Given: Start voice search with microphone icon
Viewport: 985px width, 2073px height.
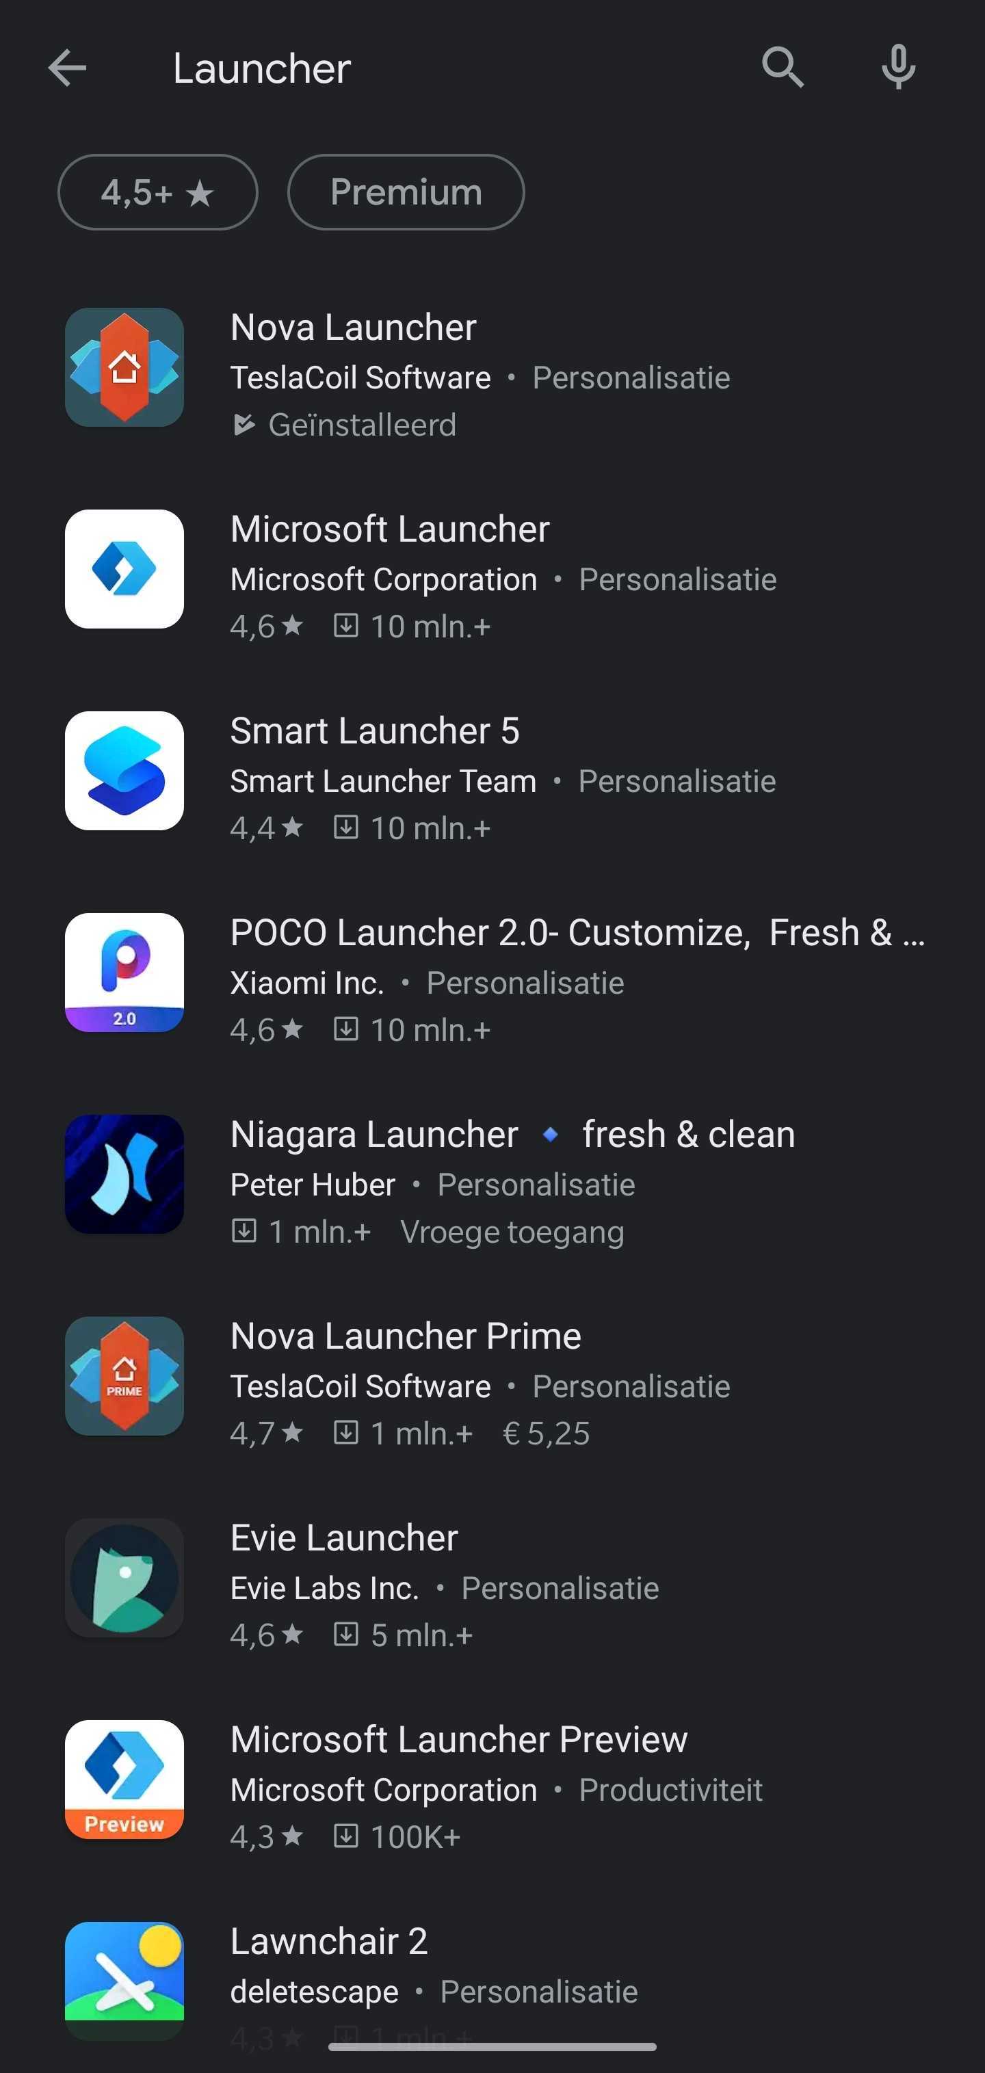Looking at the screenshot, I should pyautogui.click(x=898, y=68).
